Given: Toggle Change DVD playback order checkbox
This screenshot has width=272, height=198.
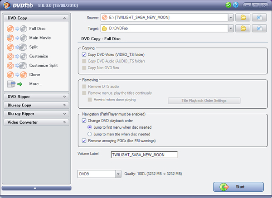Looking at the screenshot, I should click(84, 121).
